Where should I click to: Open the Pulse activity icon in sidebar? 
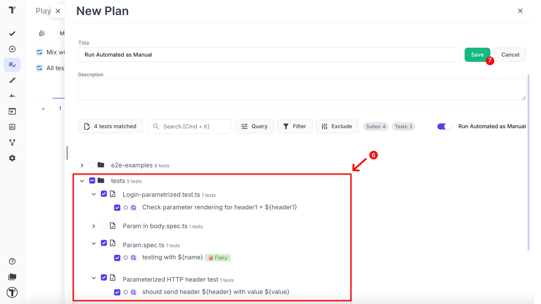click(x=12, y=96)
